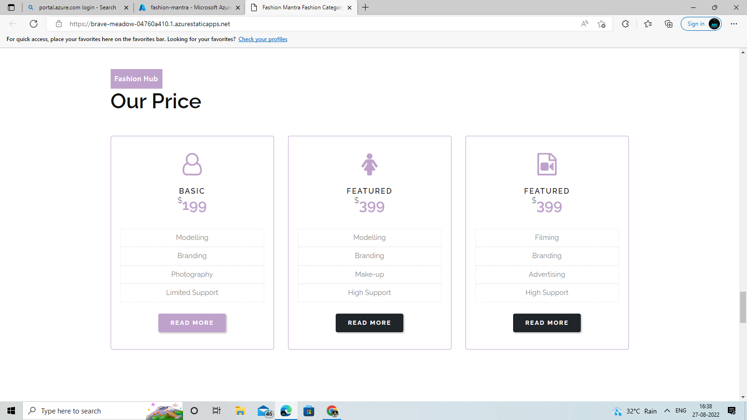This screenshot has width=747, height=420.
Task: Add this page to favorites via the star icon
Action: pyautogui.click(x=601, y=24)
